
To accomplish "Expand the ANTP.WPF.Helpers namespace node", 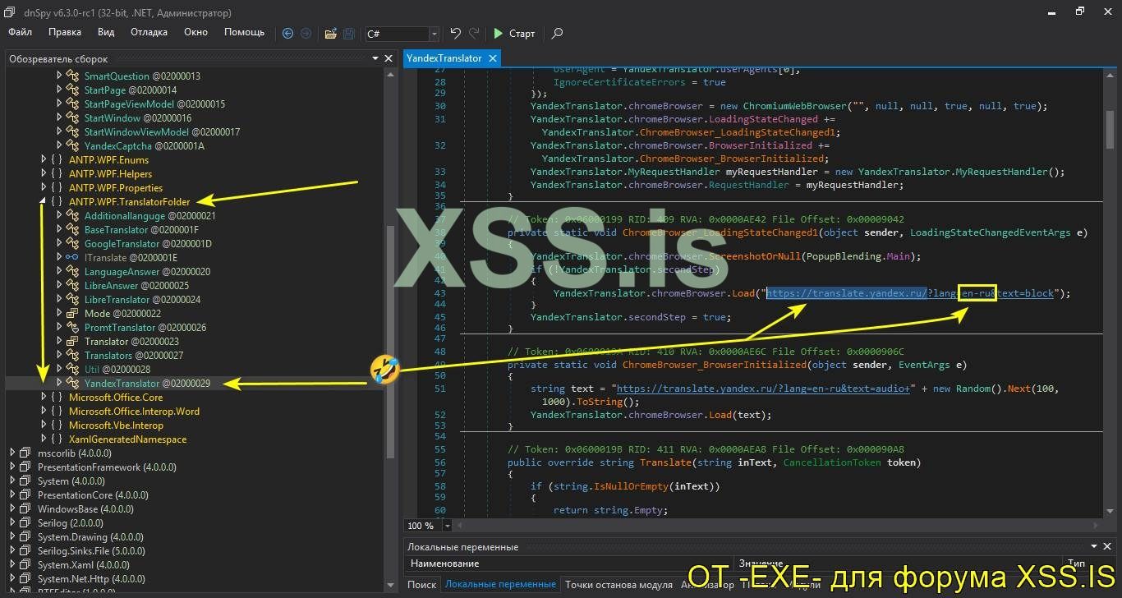I will 43,174.
